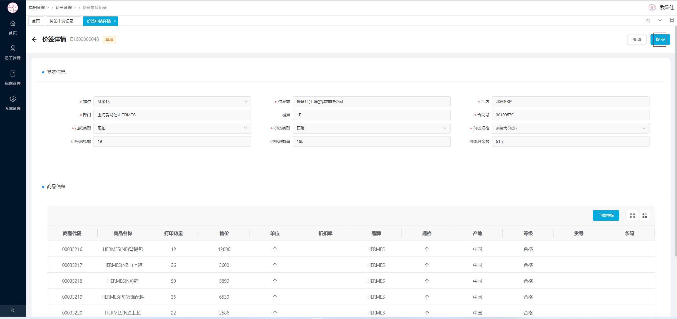Open employee management (员工管理) sidebar icon
Screen dimensions: 677x319
tap(13, 48)
